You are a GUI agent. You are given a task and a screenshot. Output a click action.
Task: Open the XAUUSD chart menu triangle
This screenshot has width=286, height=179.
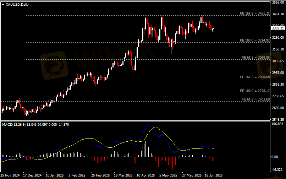(x=3, y=5)
